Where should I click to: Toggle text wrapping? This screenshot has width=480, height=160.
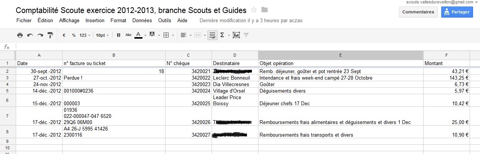(x=212, y=35)
